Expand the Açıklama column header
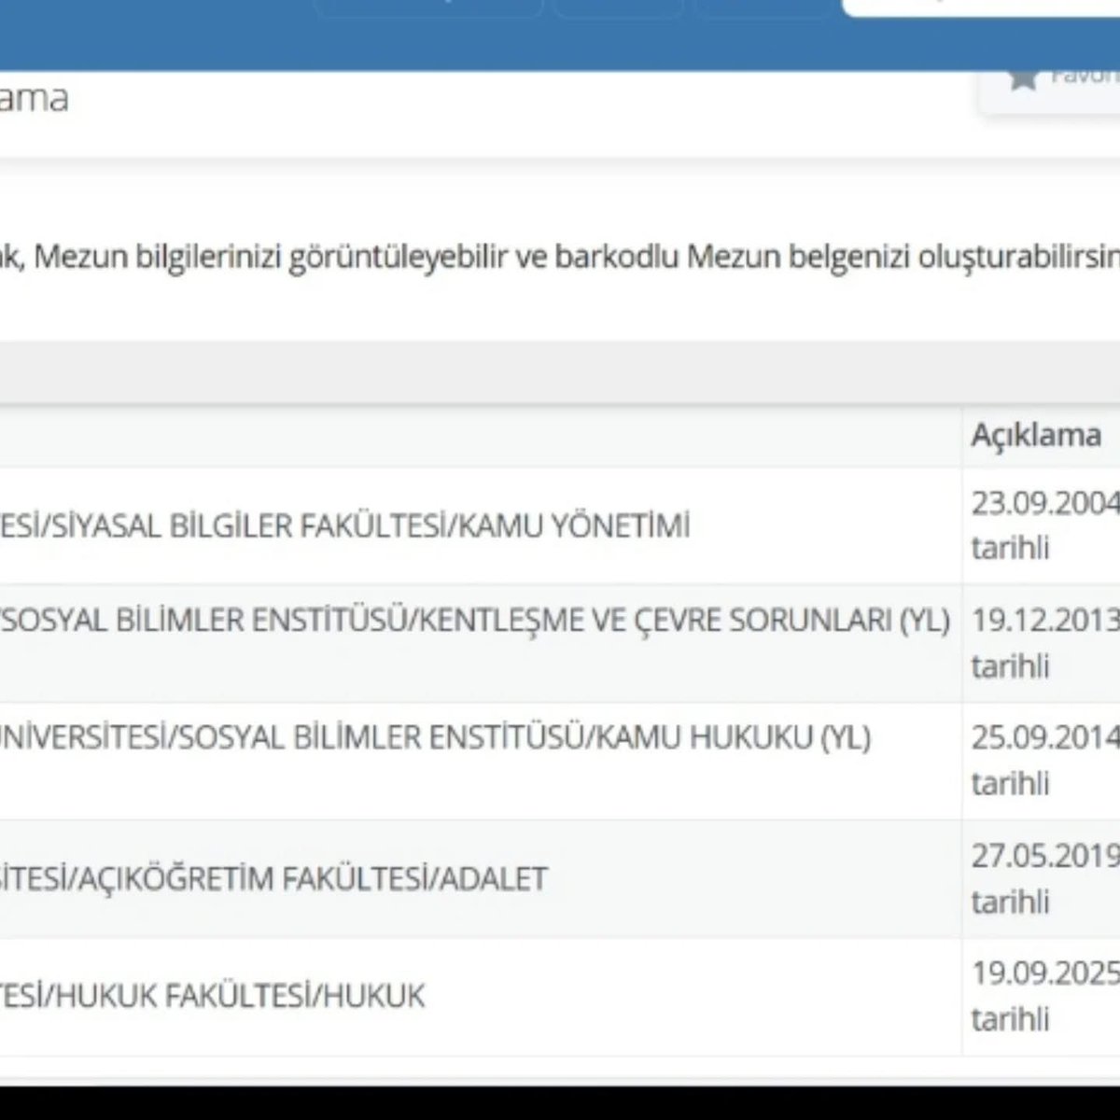The image size is (1120, 1120). click(1036, 433)
